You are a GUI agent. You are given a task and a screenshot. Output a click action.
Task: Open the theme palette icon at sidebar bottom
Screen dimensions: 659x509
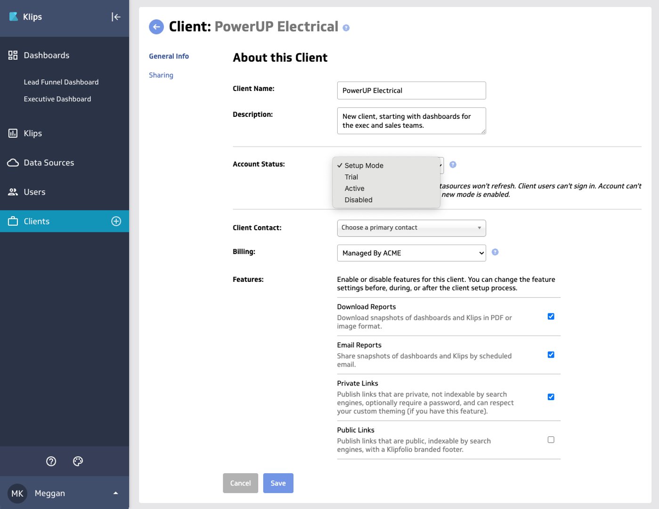click(78, 461)
